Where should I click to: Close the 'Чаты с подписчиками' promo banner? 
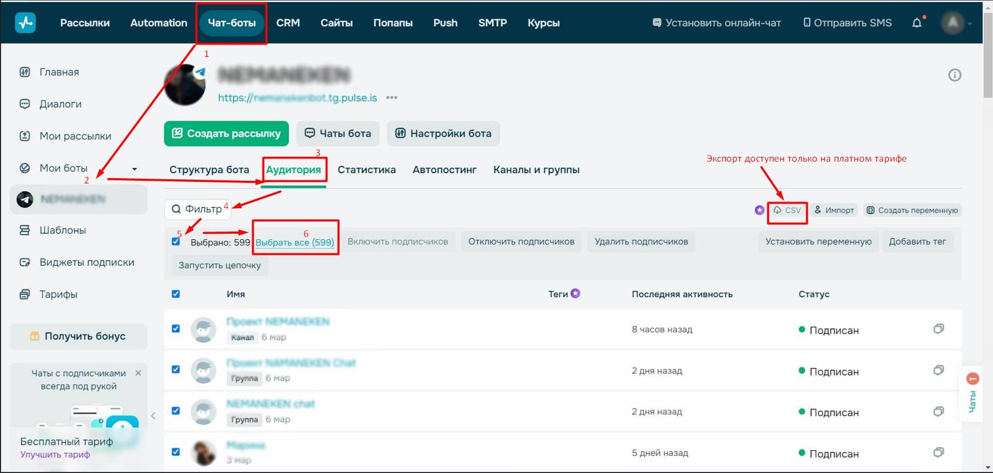pyautogui.click(x=138, y=373)
